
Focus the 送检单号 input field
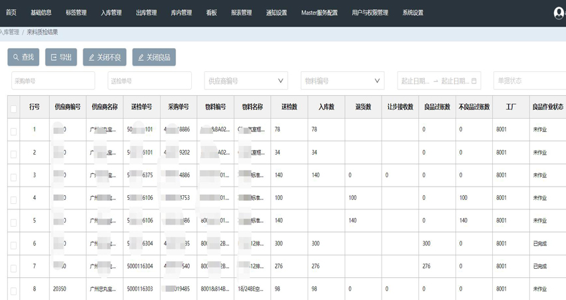point(149,81)
